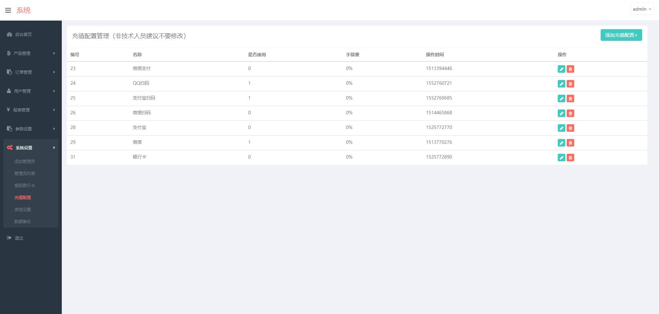This screenshot has height=314, width=659.
Task: Click the clipboard icon beside 订单管理
Action: coord(10,72)
